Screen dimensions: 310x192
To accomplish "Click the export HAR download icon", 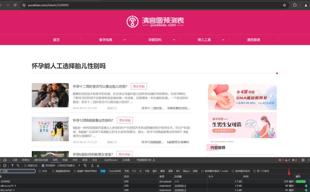I will click(98, 165).
